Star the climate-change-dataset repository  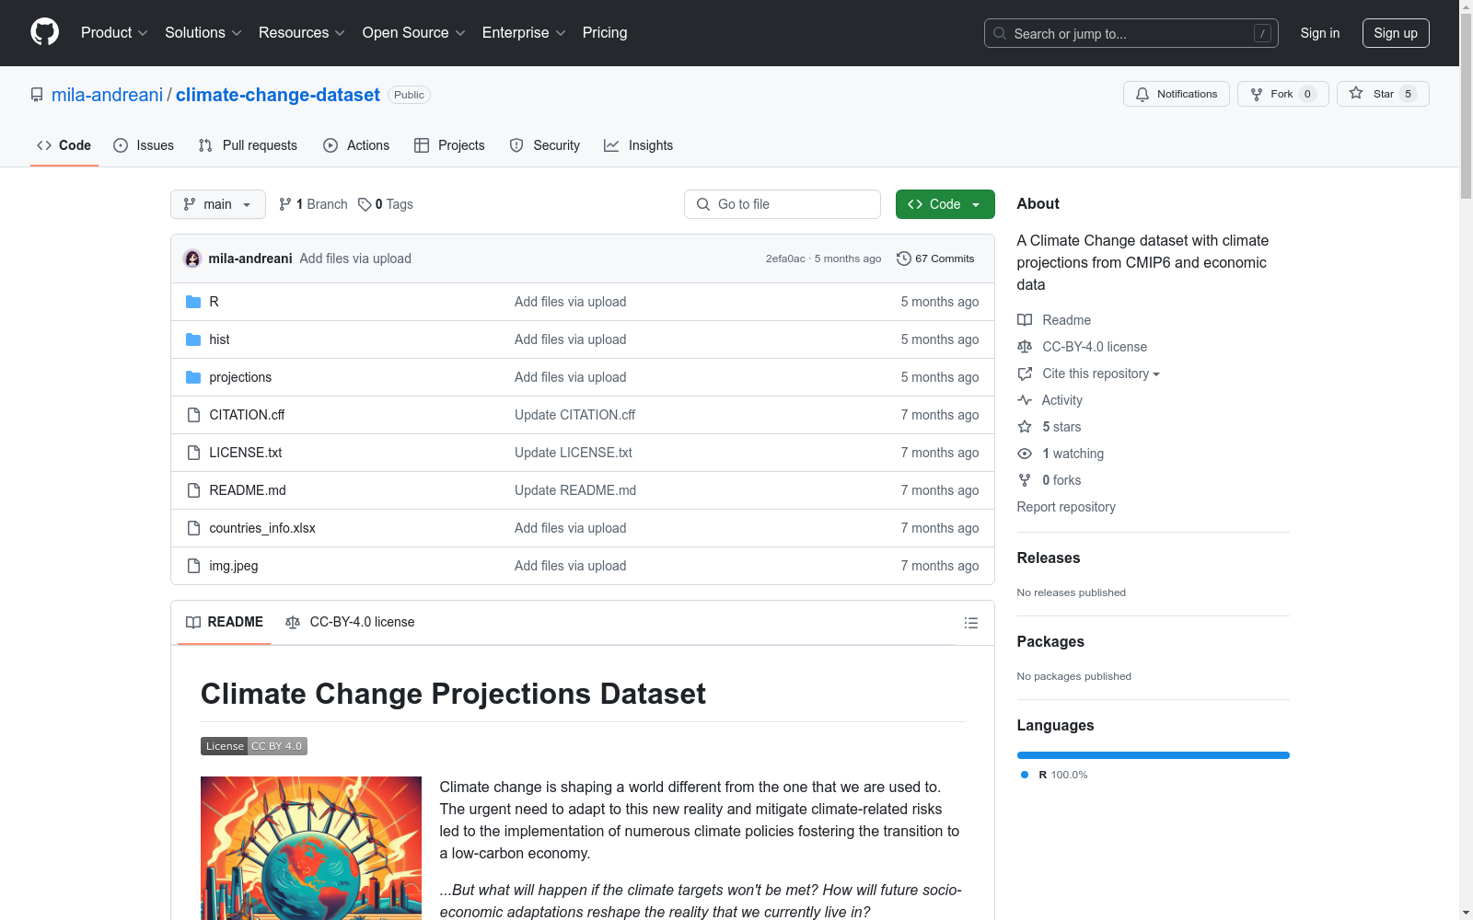pos(1383,94)
